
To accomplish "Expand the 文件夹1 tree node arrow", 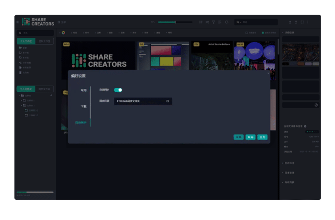I will (x=22, y=100).
